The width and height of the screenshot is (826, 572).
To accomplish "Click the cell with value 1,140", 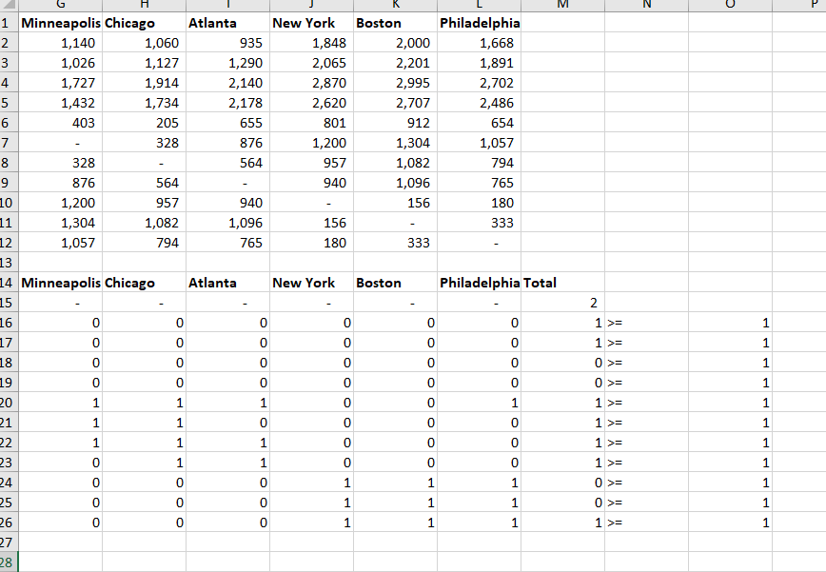I will 60,43.
